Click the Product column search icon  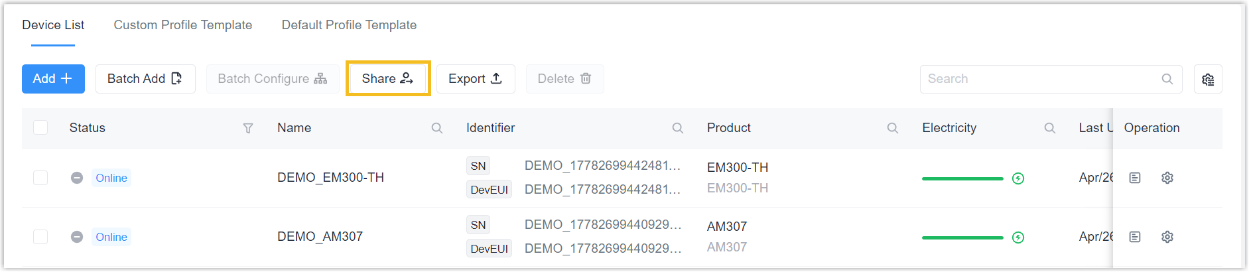point(893,128)
